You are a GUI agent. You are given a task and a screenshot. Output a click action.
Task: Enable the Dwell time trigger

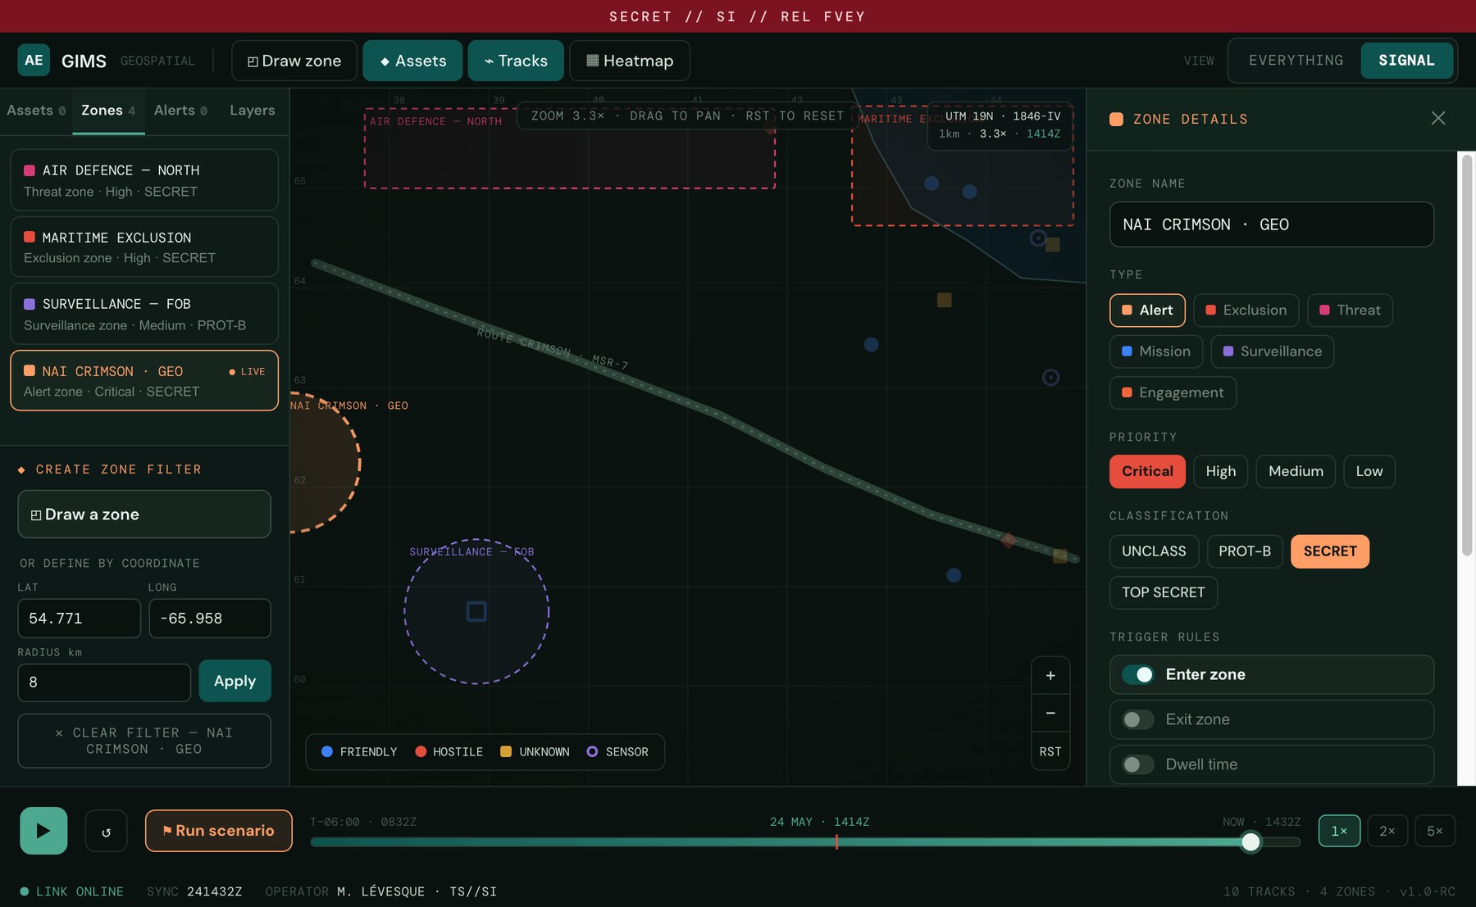[x=1138, y=764]
